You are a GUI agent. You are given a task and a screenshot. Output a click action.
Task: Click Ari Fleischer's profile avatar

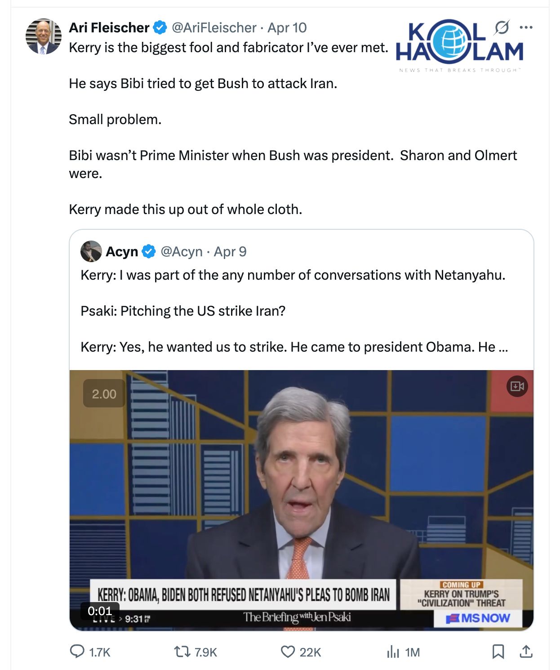(43, 36)
